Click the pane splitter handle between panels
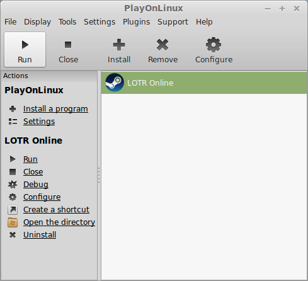308x281 pixels. [x=99, y=175]
